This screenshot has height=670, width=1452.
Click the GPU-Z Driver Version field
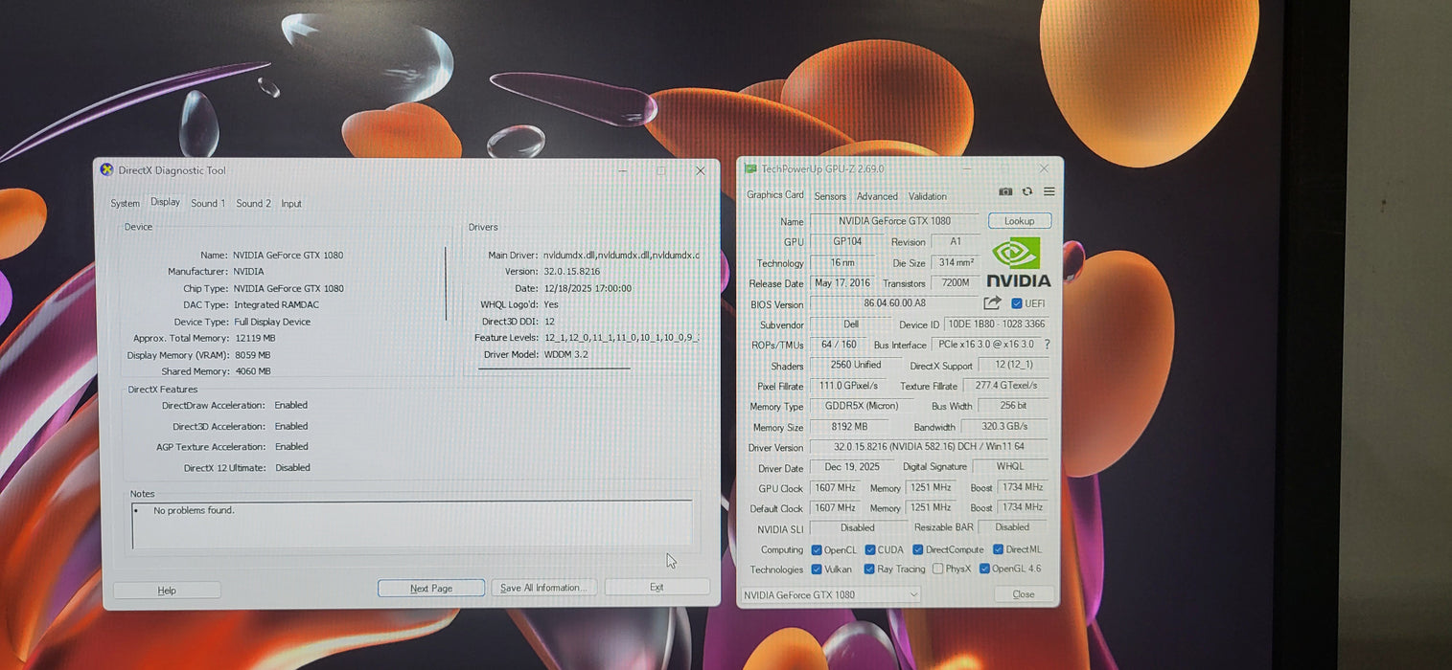coord(930,447)
